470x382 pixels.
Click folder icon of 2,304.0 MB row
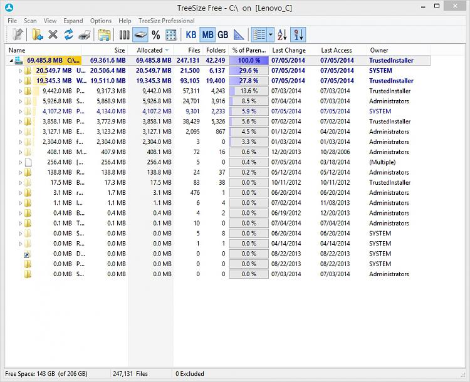point(28,142)
